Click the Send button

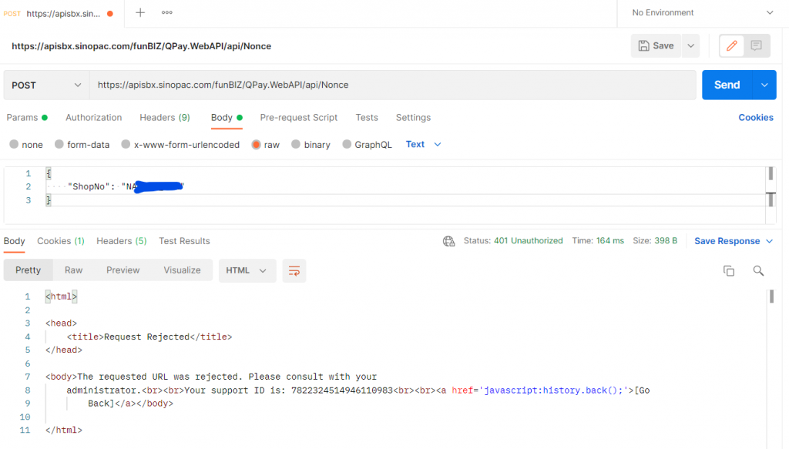pos(727,85)
